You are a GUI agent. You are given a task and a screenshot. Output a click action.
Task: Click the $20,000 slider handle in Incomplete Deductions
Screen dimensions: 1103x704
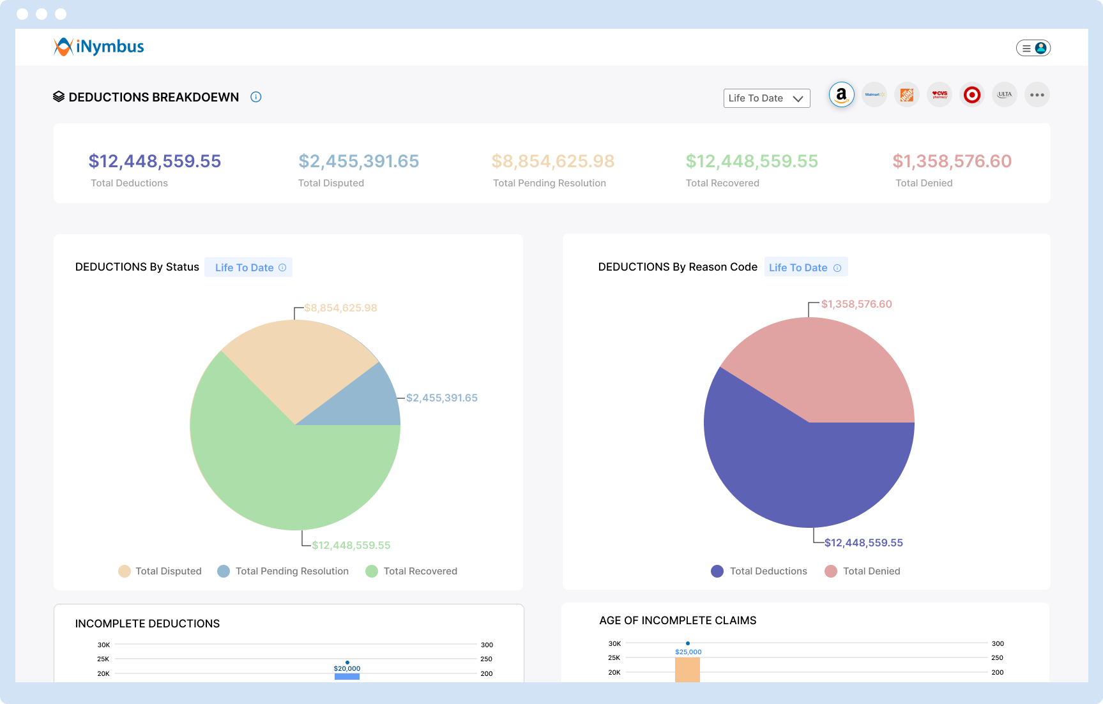click(x=347, y=663)
